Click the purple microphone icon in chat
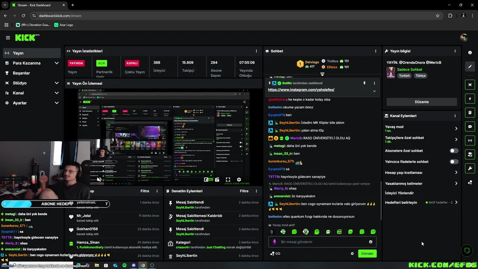Screen dimensions: 478x269 click(x=274, y=242)
